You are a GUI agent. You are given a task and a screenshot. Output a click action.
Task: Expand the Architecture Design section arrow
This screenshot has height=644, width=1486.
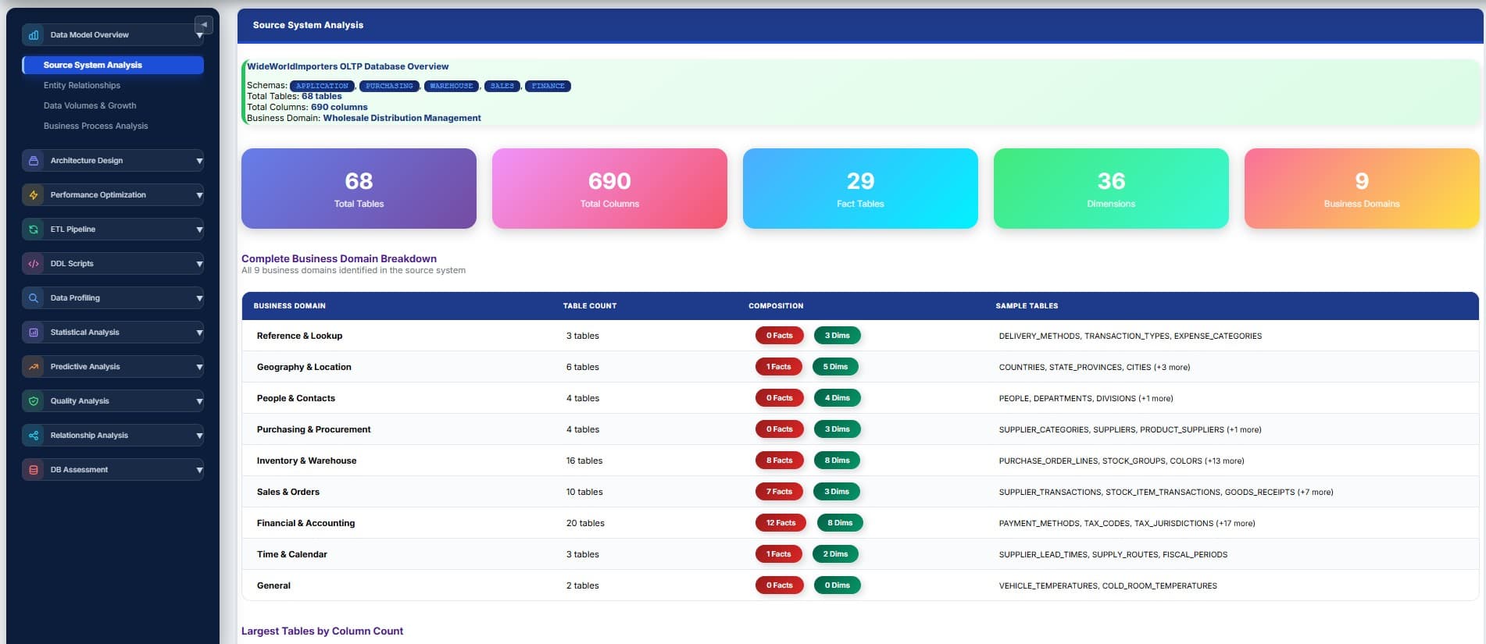[x=199, y=161]
